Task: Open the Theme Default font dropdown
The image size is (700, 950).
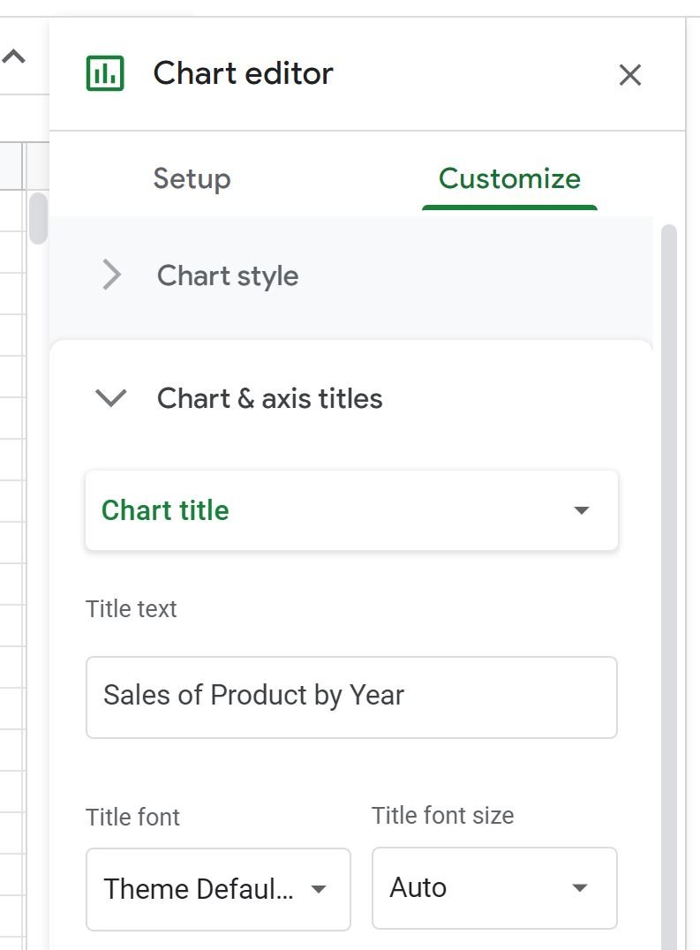Action: (x=219, y=889)
